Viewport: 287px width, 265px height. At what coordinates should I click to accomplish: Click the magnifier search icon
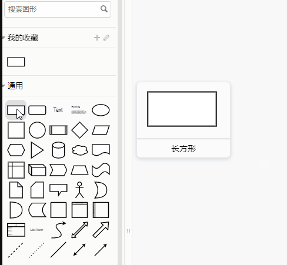[x=104, y=9]
